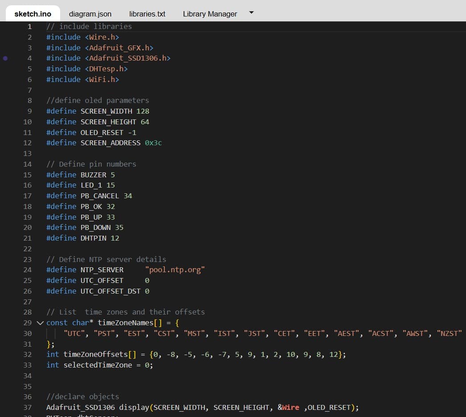
Task: Click the "// Define pin numbers" comment
Action: pos(91,164)
